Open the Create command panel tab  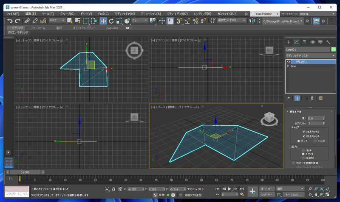[289, 42]
